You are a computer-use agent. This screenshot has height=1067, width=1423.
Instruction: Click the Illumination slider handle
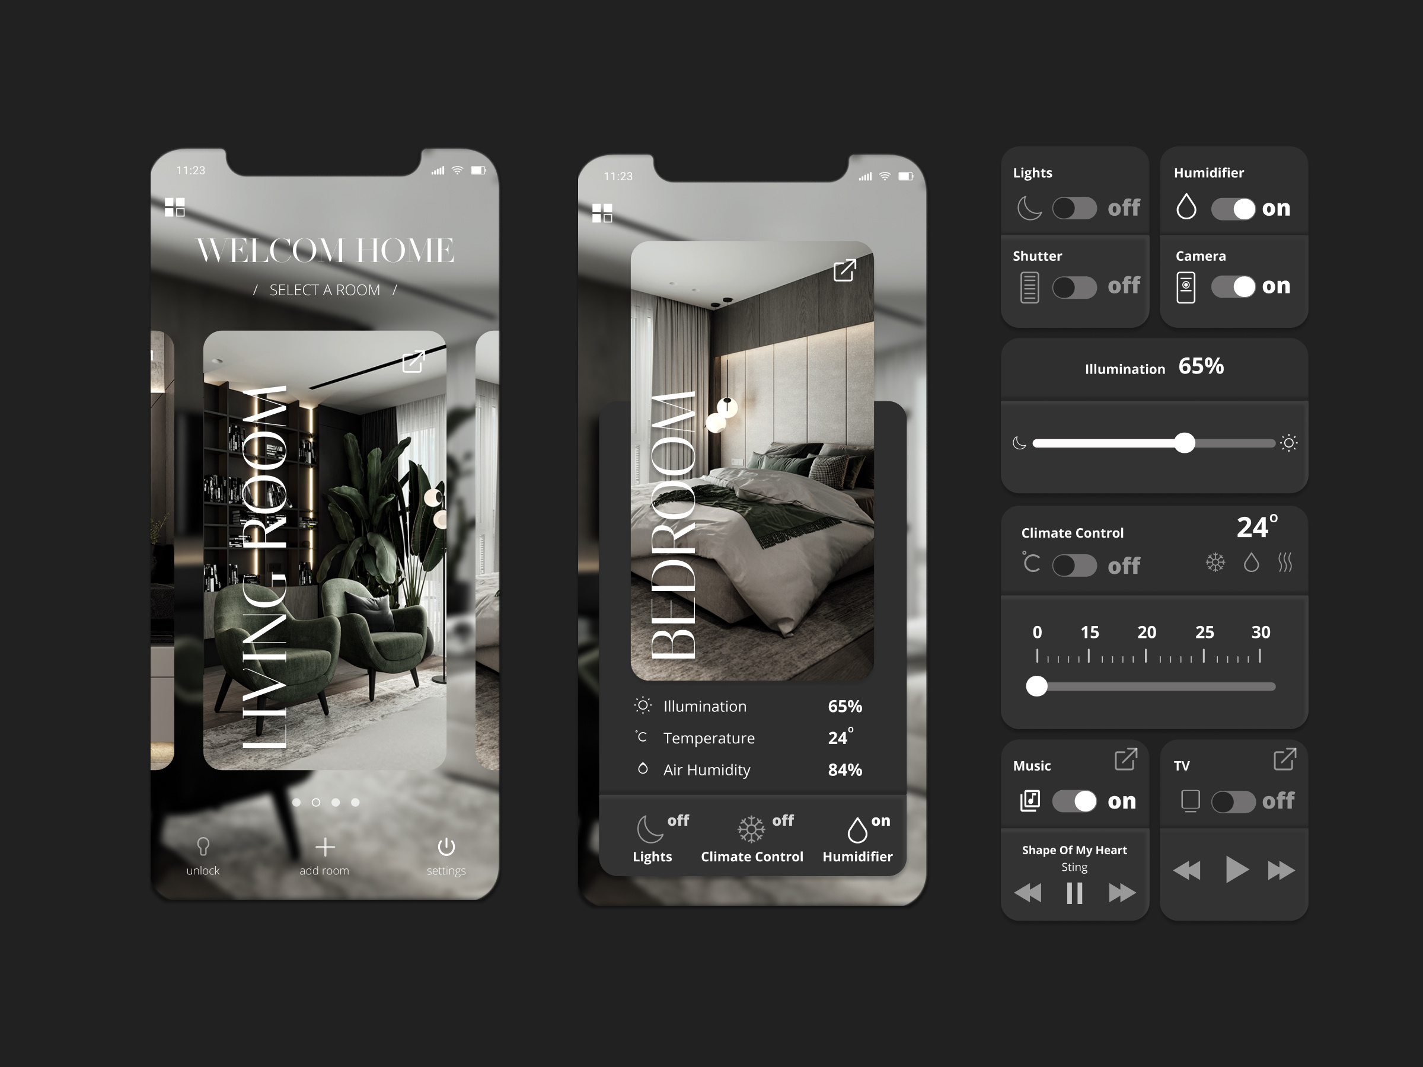[1184, 443]
